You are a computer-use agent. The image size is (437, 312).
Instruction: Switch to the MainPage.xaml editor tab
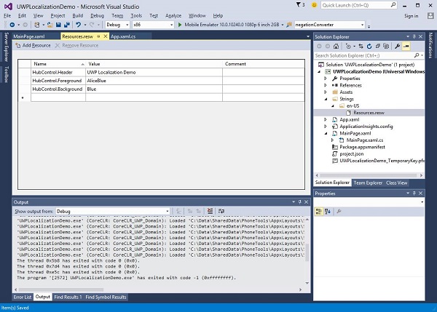(x=29, y=35)
